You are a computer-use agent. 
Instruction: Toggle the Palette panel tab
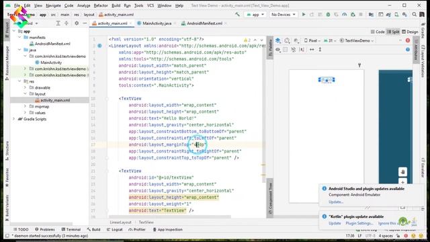point(270,47)
